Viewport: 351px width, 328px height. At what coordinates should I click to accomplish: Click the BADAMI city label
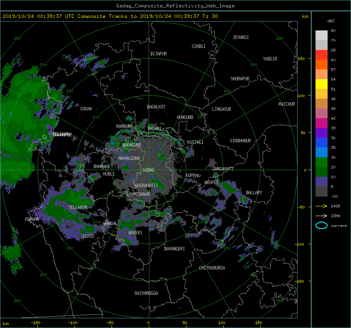pyautogui.click(x=154, y=129)
